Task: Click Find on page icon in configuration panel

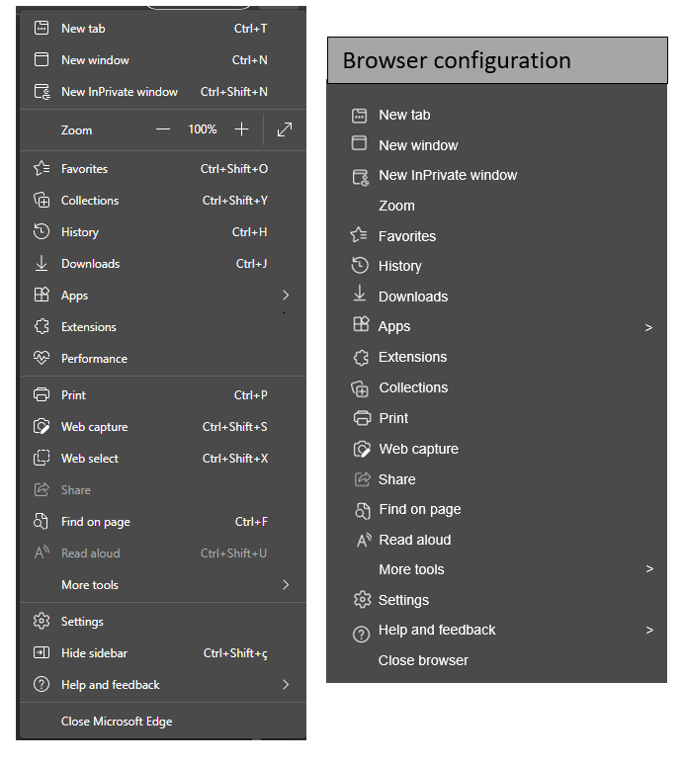Action: [x=363, y=511]
